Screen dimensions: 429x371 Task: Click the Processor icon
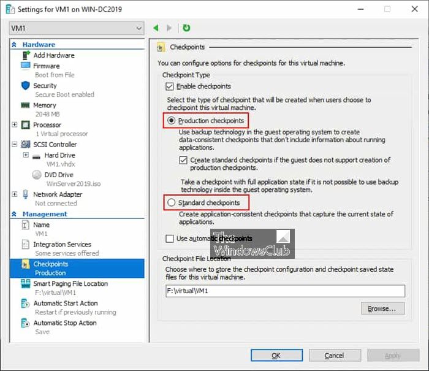pos(26,125)
